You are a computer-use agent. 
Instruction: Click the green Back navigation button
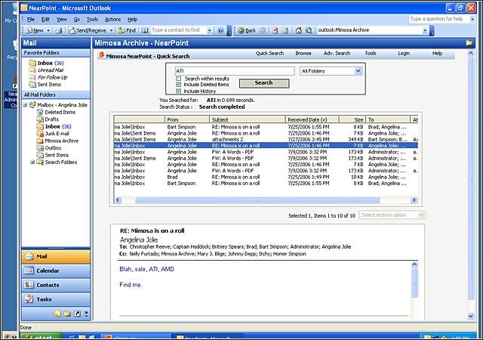(247, 30)
